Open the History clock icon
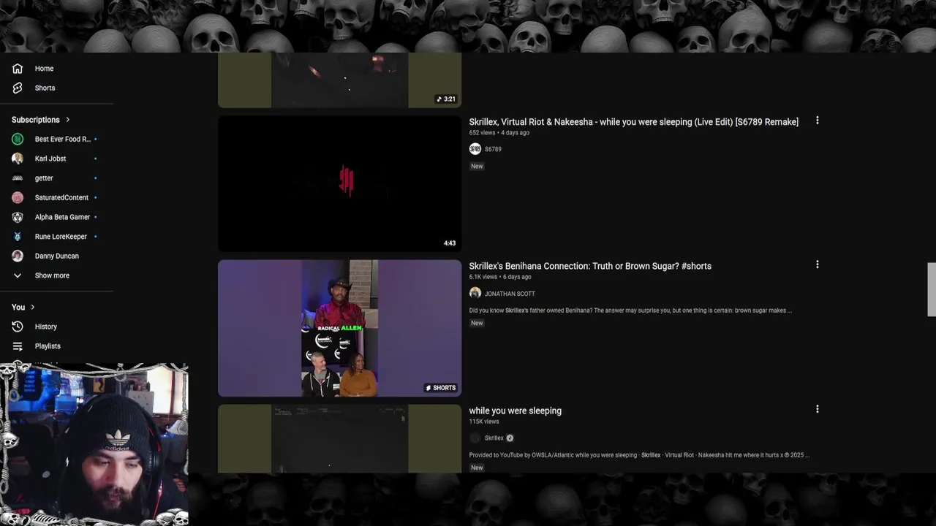The image size is (936, 526). coord(18,327)
